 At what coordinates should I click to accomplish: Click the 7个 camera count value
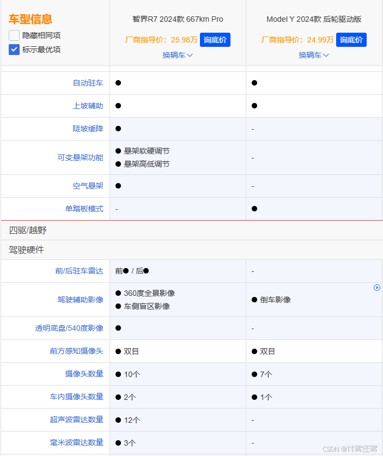pyautogui.click(x=266, y=374)
